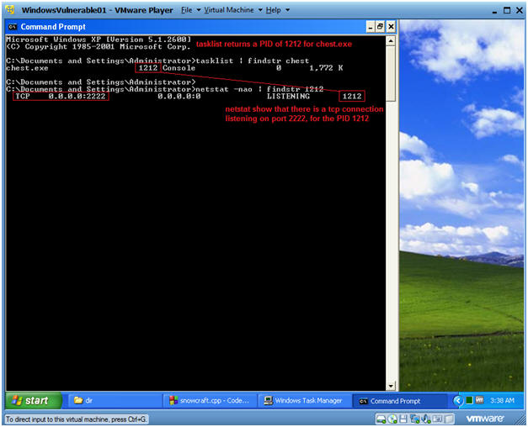
Task: Click the VMware hard disk device icon
Action: point(381,419)
